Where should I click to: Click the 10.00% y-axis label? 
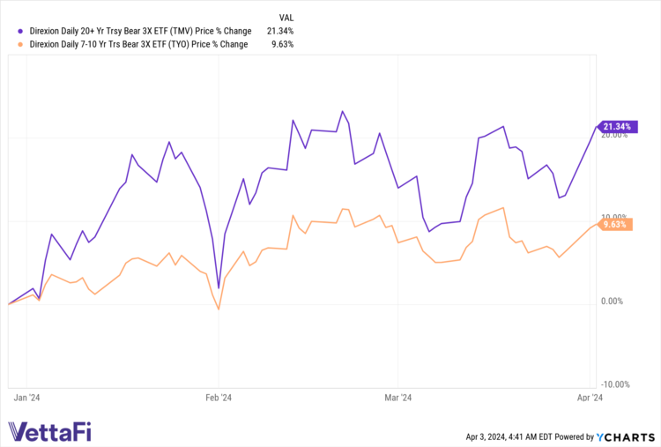614,217
